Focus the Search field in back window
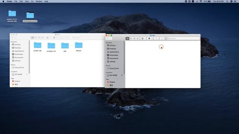This screenshot has height=134, width=239. pos(89,38)
